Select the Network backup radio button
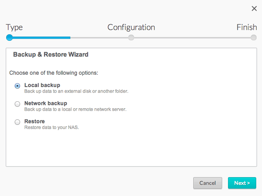Screen dimensions: 262x196 click(x=17, y=104)
